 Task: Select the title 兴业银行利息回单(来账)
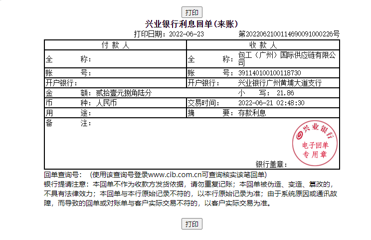pyautogui.click(x=191, y=24)
